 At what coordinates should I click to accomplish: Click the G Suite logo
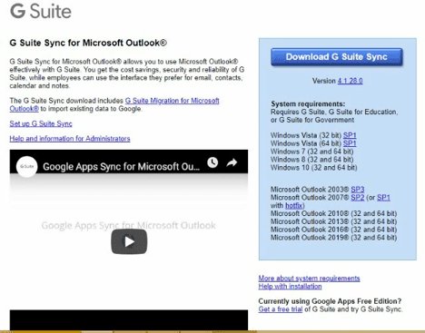(x=41, y=11)
